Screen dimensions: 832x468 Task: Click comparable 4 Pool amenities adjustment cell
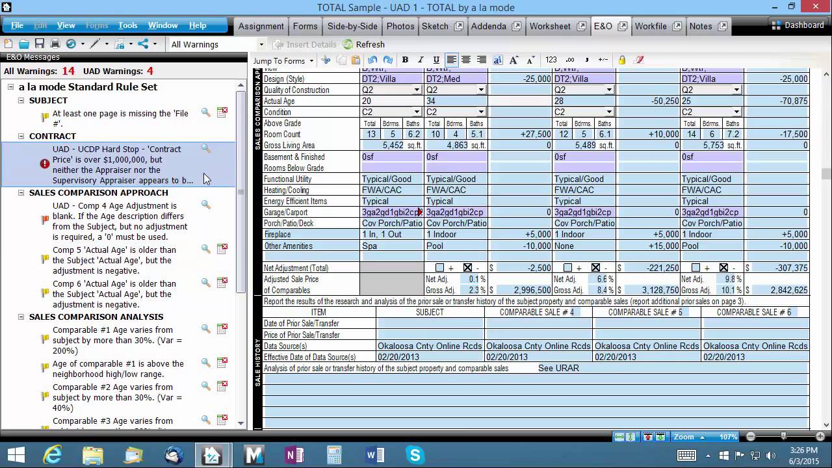pyautogui.click(x=521, y=246)
